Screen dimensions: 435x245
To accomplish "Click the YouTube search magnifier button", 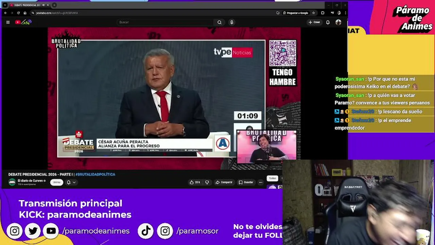I will click(220, 22).
